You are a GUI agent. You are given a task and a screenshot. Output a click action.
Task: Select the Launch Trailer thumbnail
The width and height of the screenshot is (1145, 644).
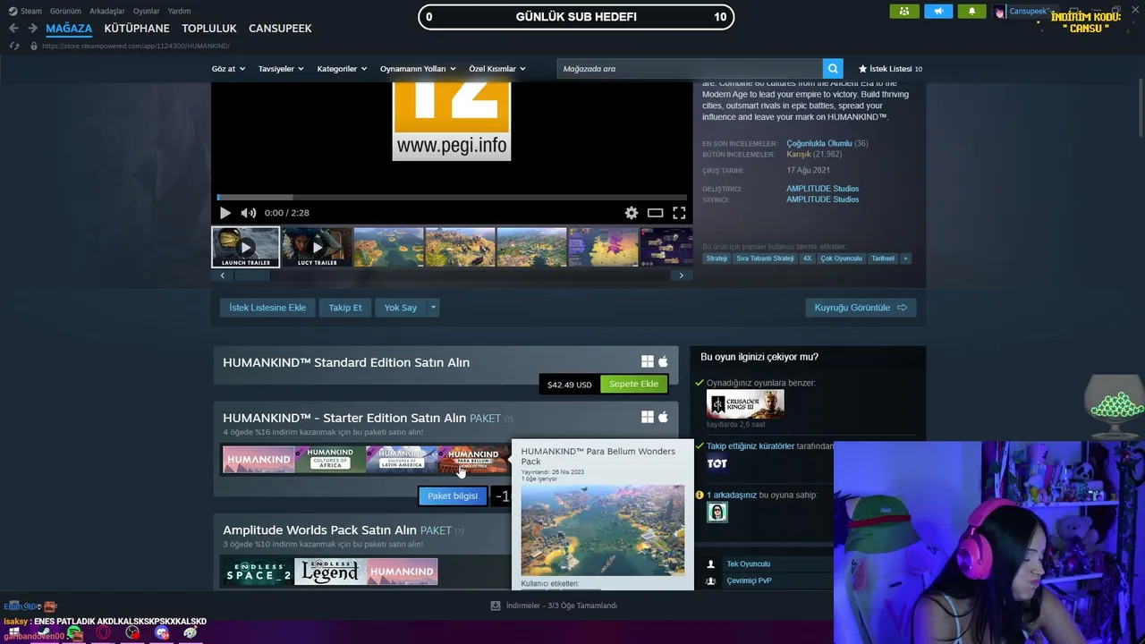[x=245, y=247]
